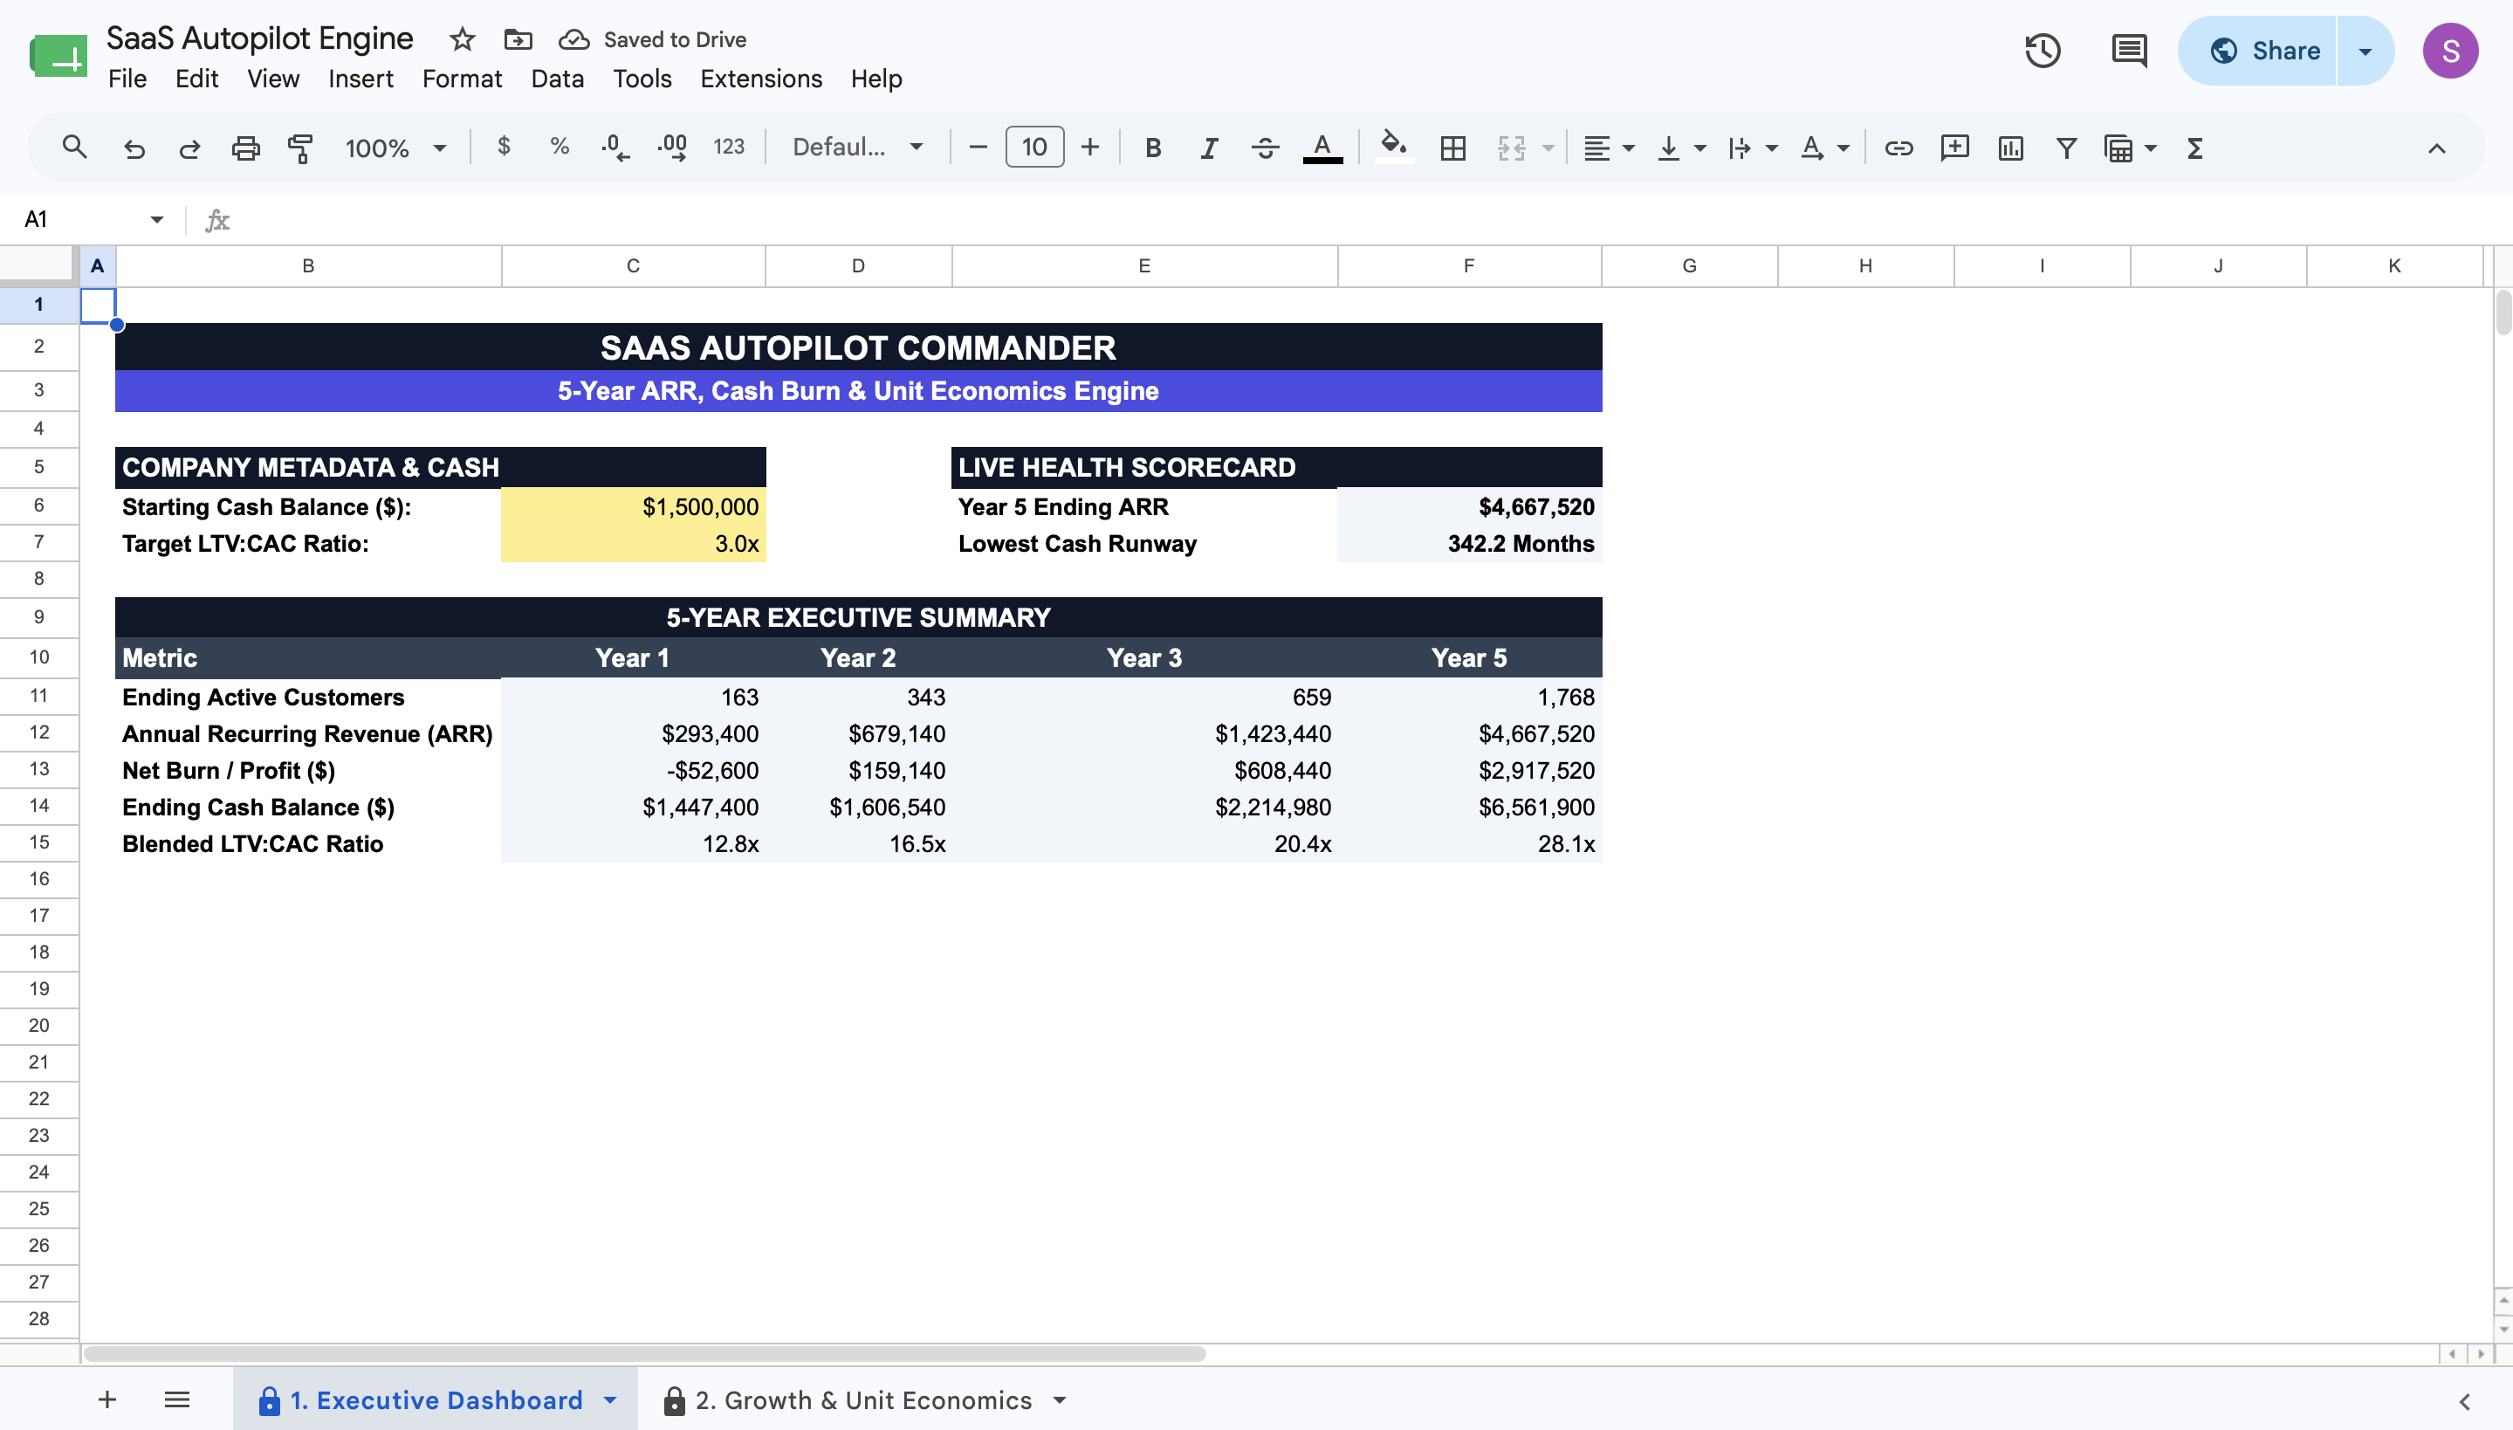The width and height of the screenshot is (2513, 1430).
Task: Select the column E header
Action: (x=1144, y=265)
